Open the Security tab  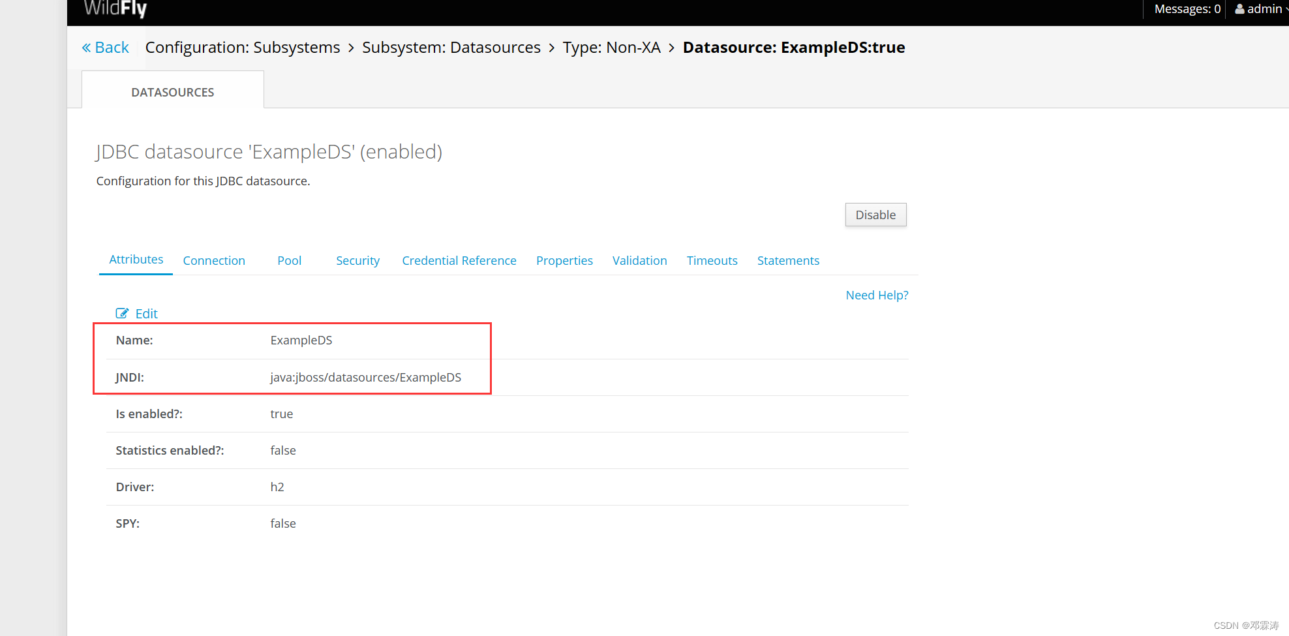click(x=357, y=260)
